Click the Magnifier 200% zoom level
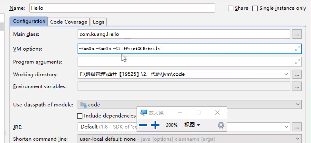The height and width of the screenshot is (143, 311). [172, 125]
